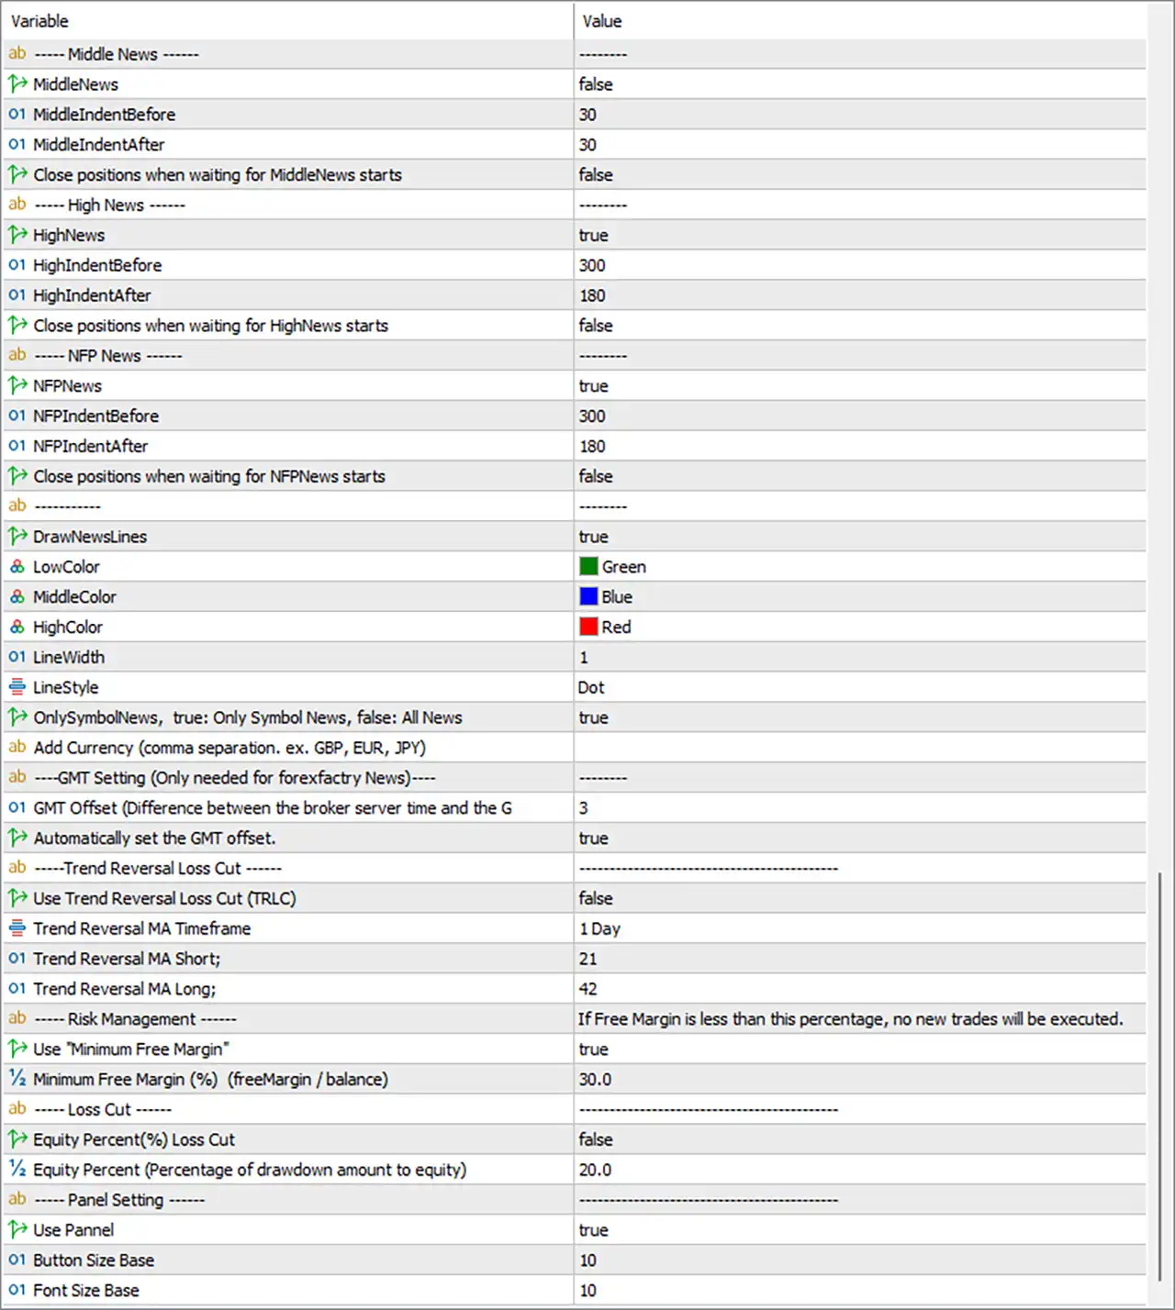The height and width of the screenshot is (1310, 1175).
Task: Edit the Add Currency empty value field
Action: [860, 748]
